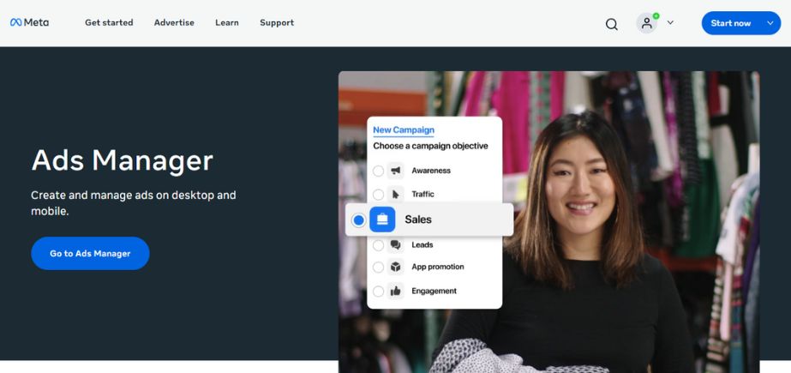Click the Ads Manager heading
The width and height of the screenshot is (791, 373).
122,161
